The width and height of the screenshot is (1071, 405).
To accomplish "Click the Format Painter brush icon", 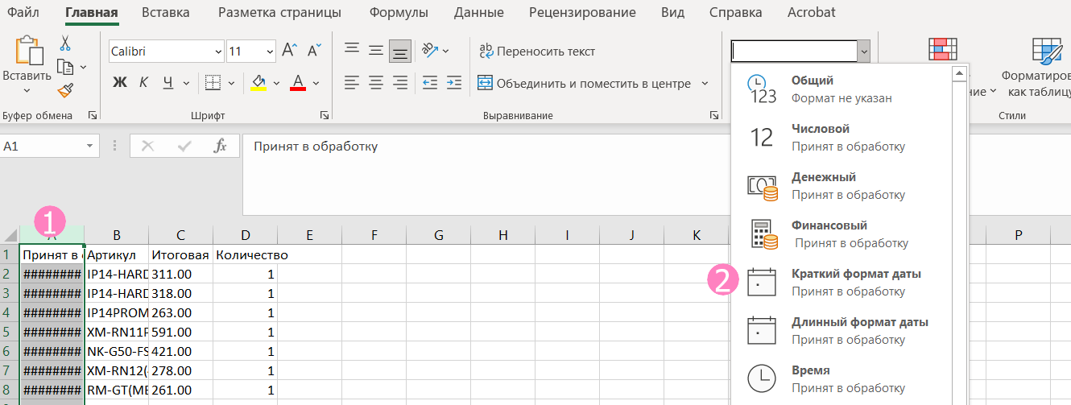I will point(65,89).
